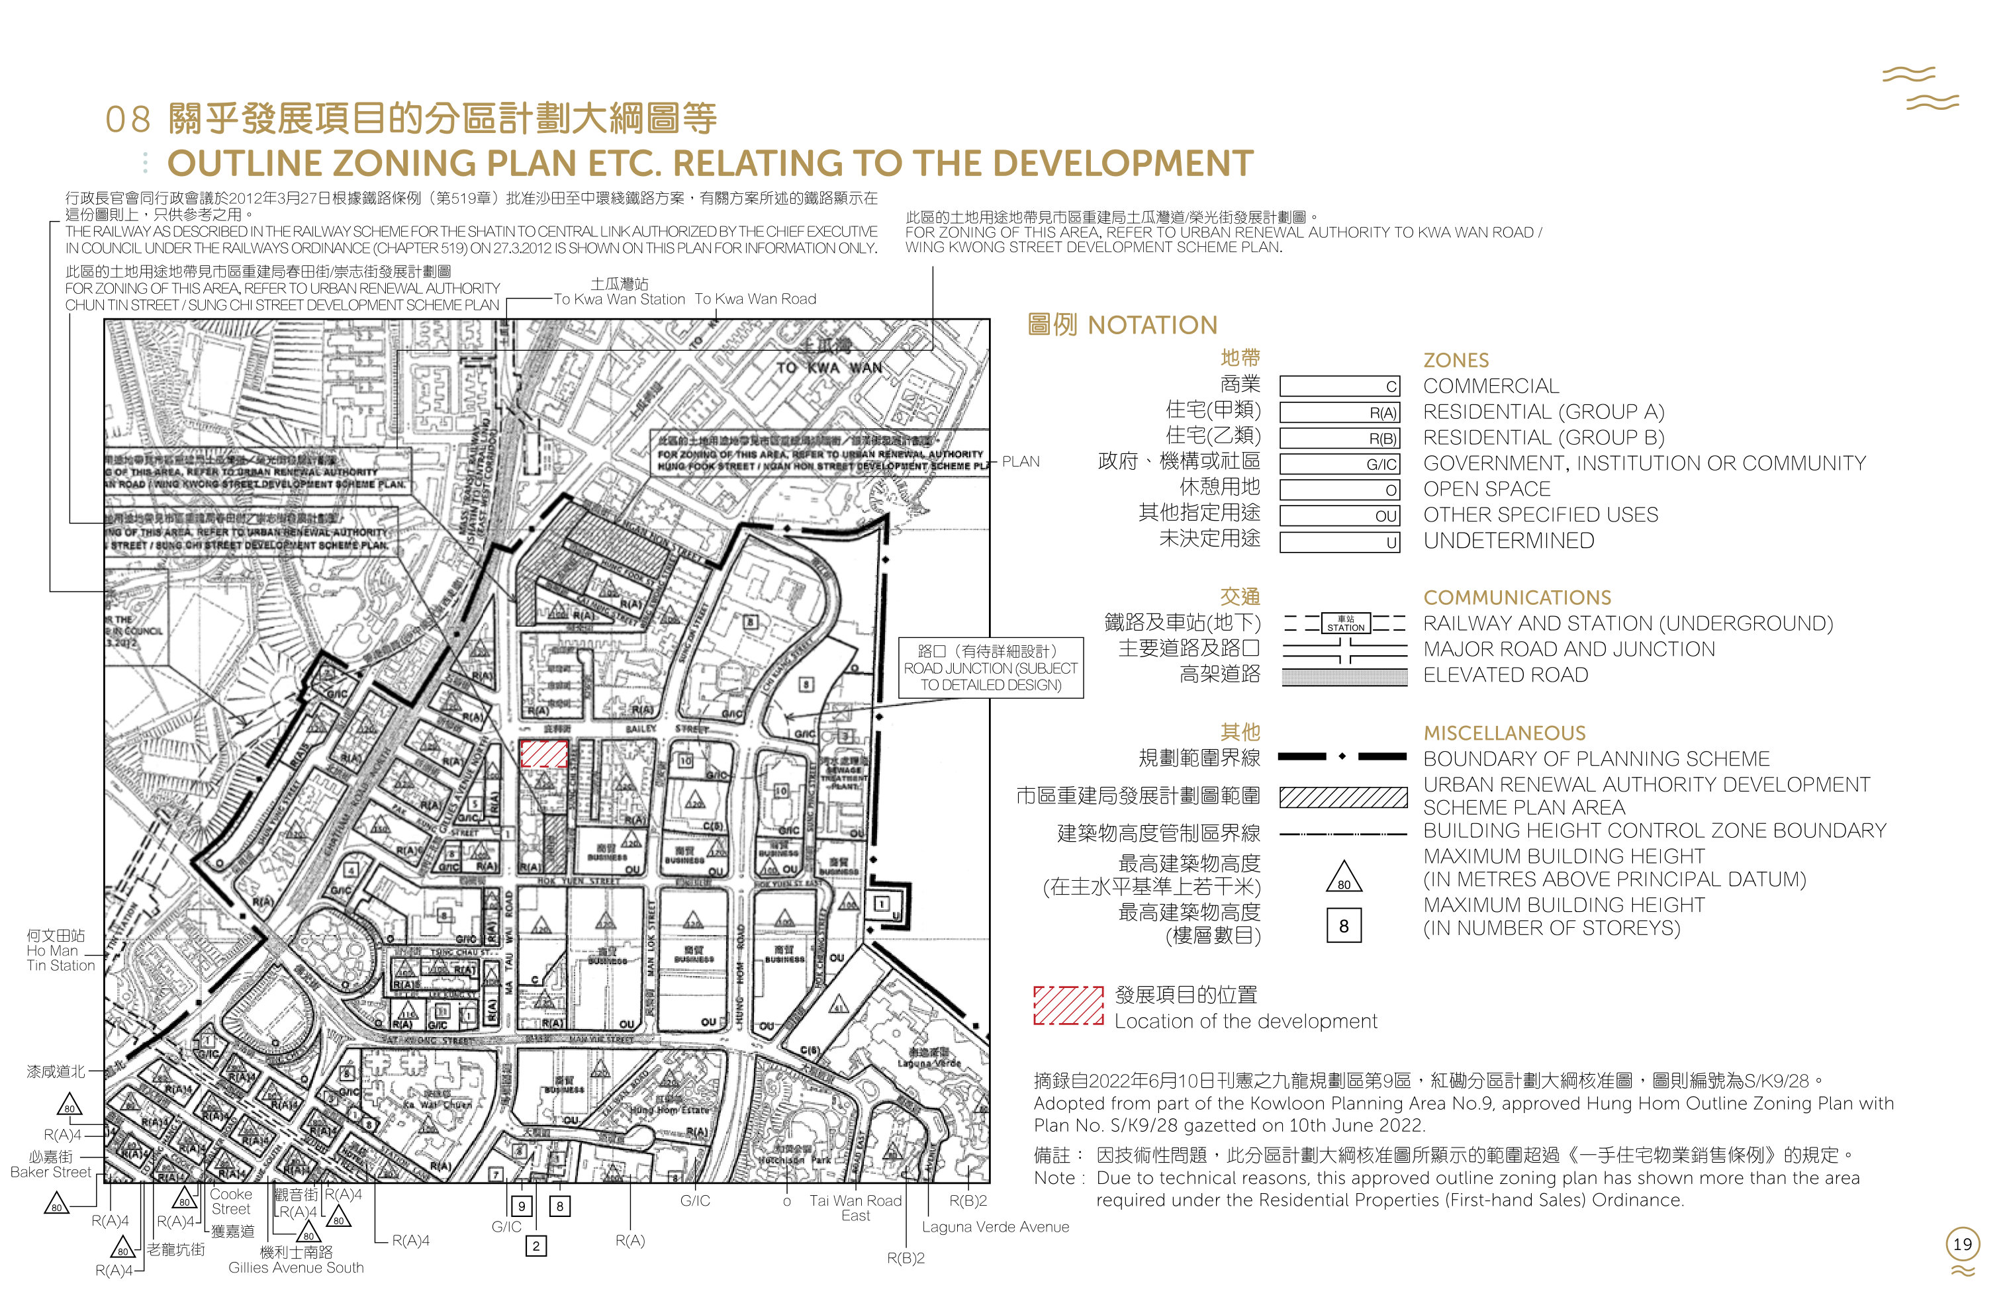
Task: Click the 'RESIDENTIAL (GROUP A)' label
Action: 1543,412
